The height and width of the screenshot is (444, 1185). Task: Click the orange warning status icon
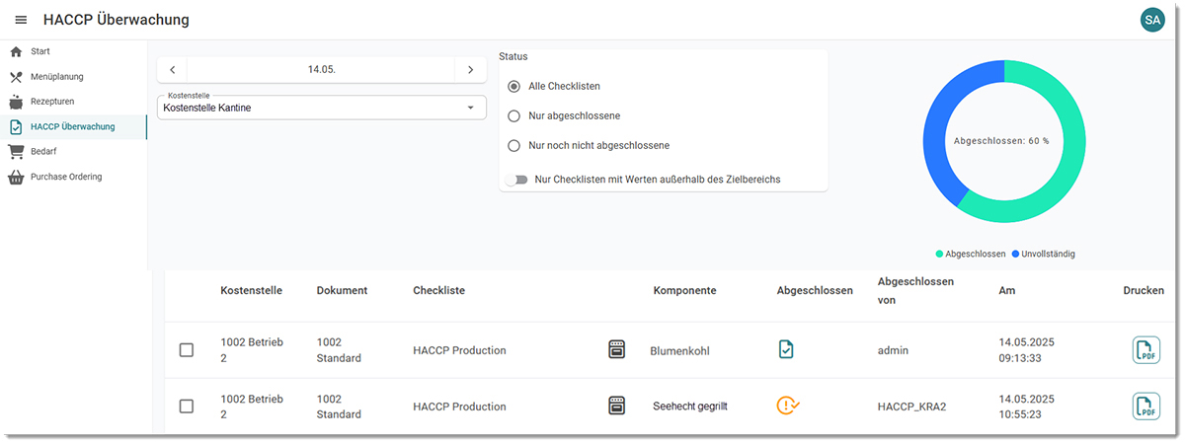coord(788,405)
